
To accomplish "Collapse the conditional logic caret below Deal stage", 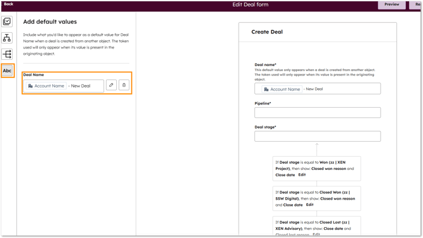I will [317, 144].
